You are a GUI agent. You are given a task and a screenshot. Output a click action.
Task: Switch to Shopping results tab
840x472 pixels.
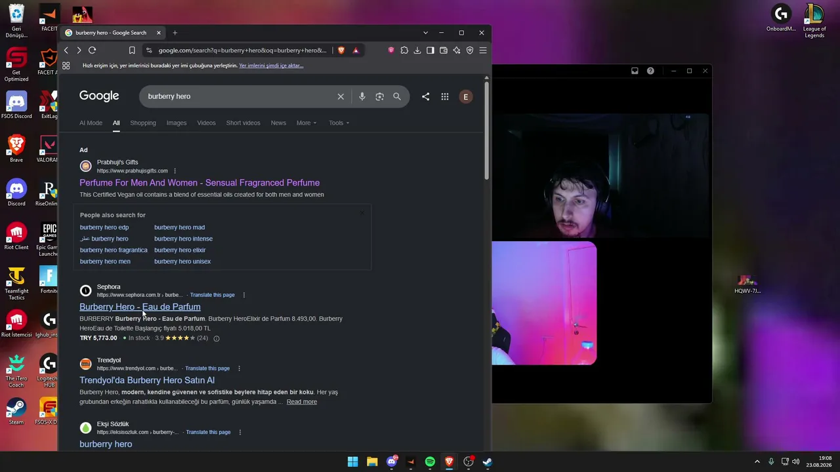click(143, 123)
